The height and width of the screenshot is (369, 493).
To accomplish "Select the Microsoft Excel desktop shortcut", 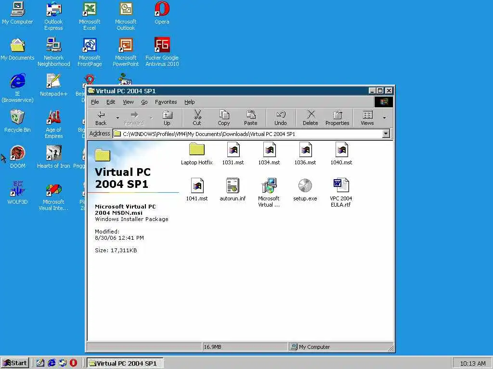I will coord(90,16).
